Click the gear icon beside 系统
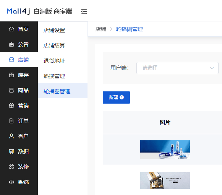Screen dimensions: 222x195 pos(11,182)
